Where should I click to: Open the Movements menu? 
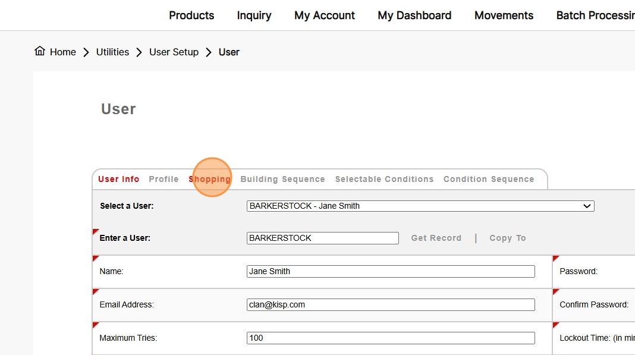click(x=504, y=15)
